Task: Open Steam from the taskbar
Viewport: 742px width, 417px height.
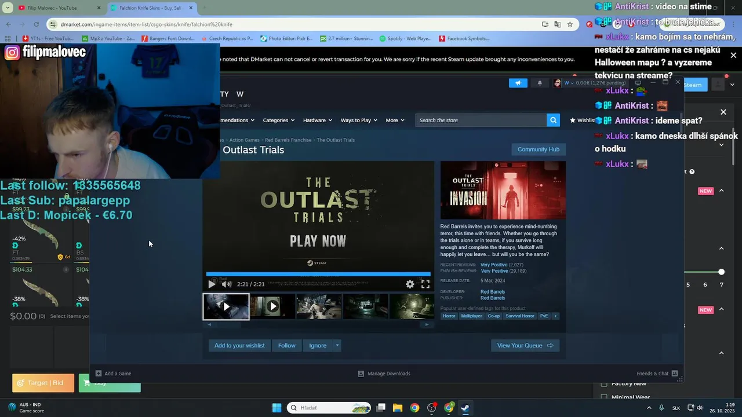Action: tap(465, 408)
